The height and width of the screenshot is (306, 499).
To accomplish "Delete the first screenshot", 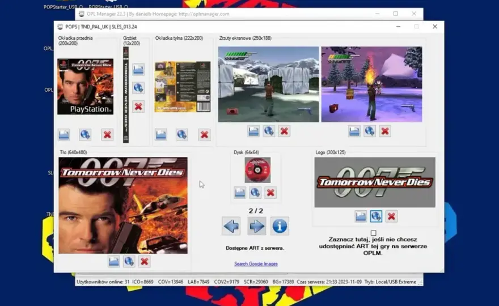I will (x=284, y=131).
